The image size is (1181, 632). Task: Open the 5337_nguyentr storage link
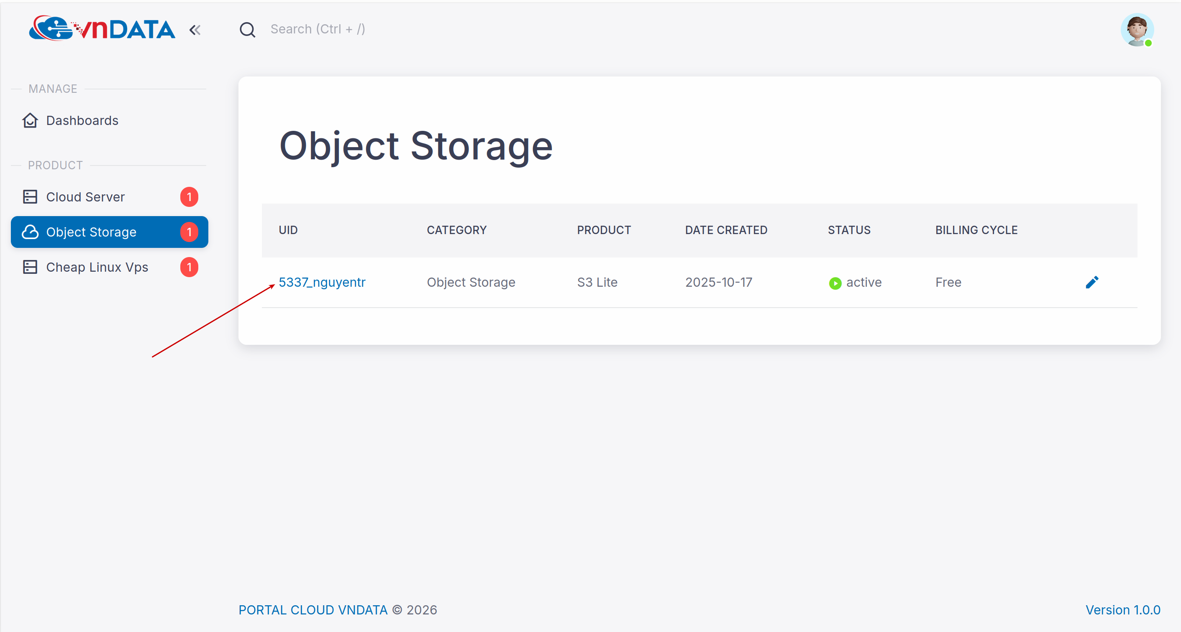(x=322, y=282)
